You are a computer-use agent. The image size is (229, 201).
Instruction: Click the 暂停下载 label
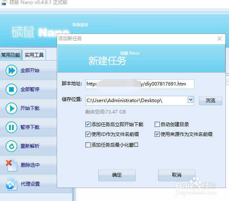click(x=30, y=127)
